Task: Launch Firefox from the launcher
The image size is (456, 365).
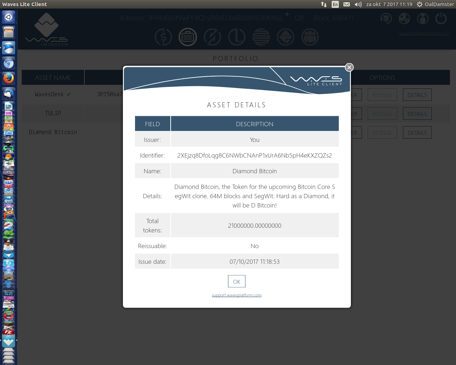Action: coord(9,78)
